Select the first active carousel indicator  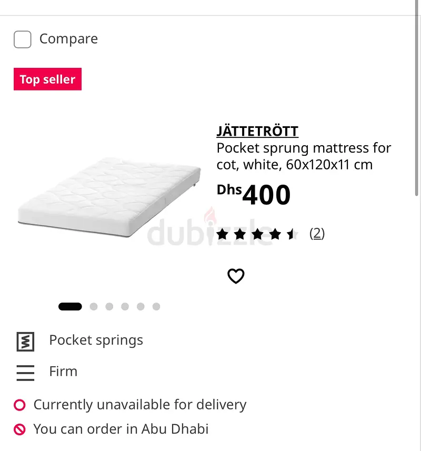click(70, 307)
